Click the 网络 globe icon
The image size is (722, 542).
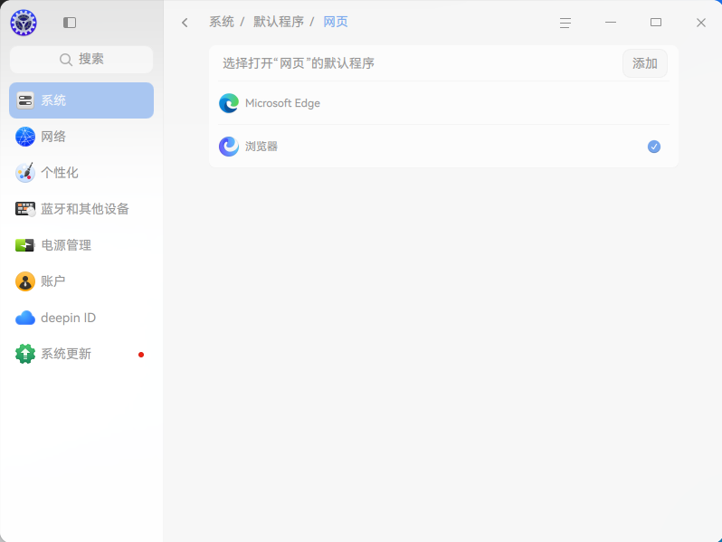25,137
